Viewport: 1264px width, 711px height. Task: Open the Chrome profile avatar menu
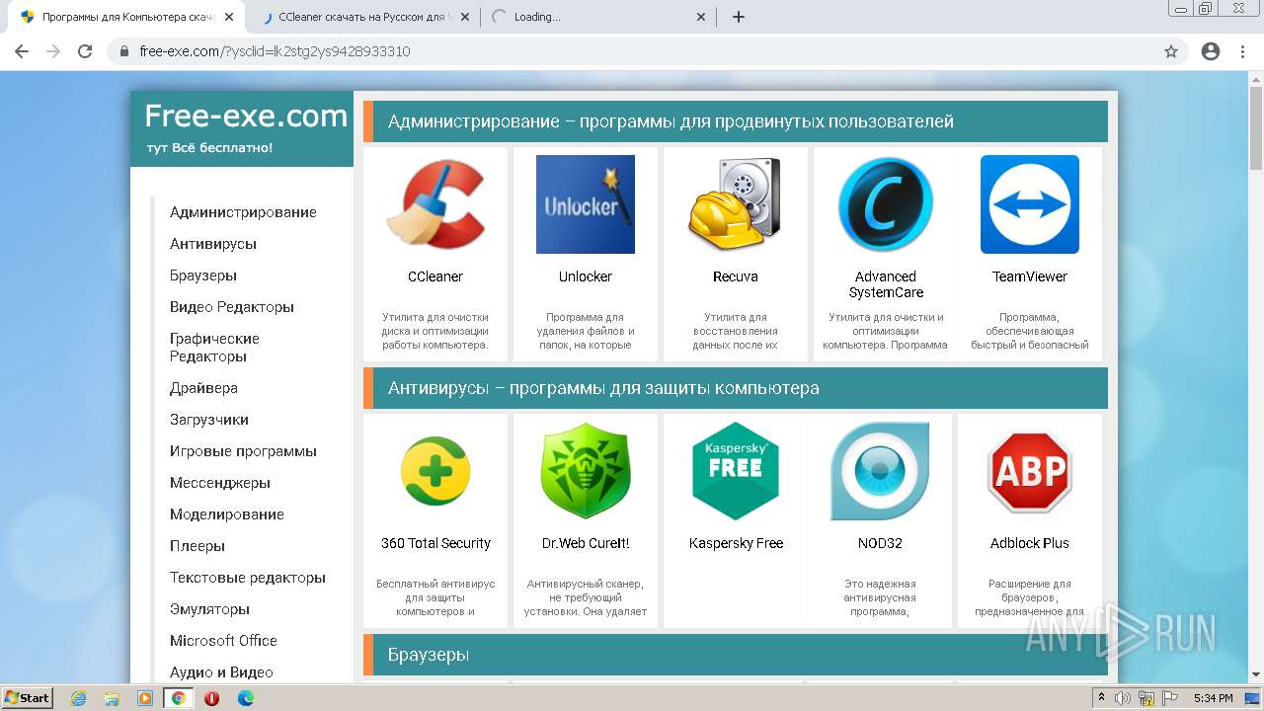pyautogui.click(x=1211, y=51)
